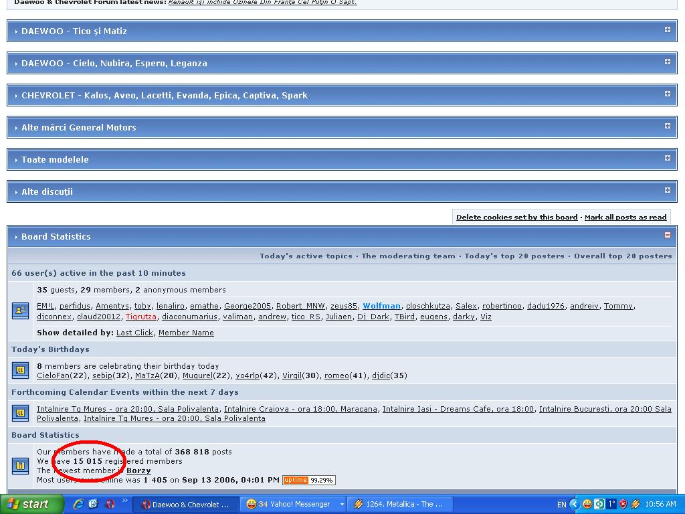685x514 pixels.
Task: Launch Internet Explorer from Quick Launch
Action: (x=78, y=504)
